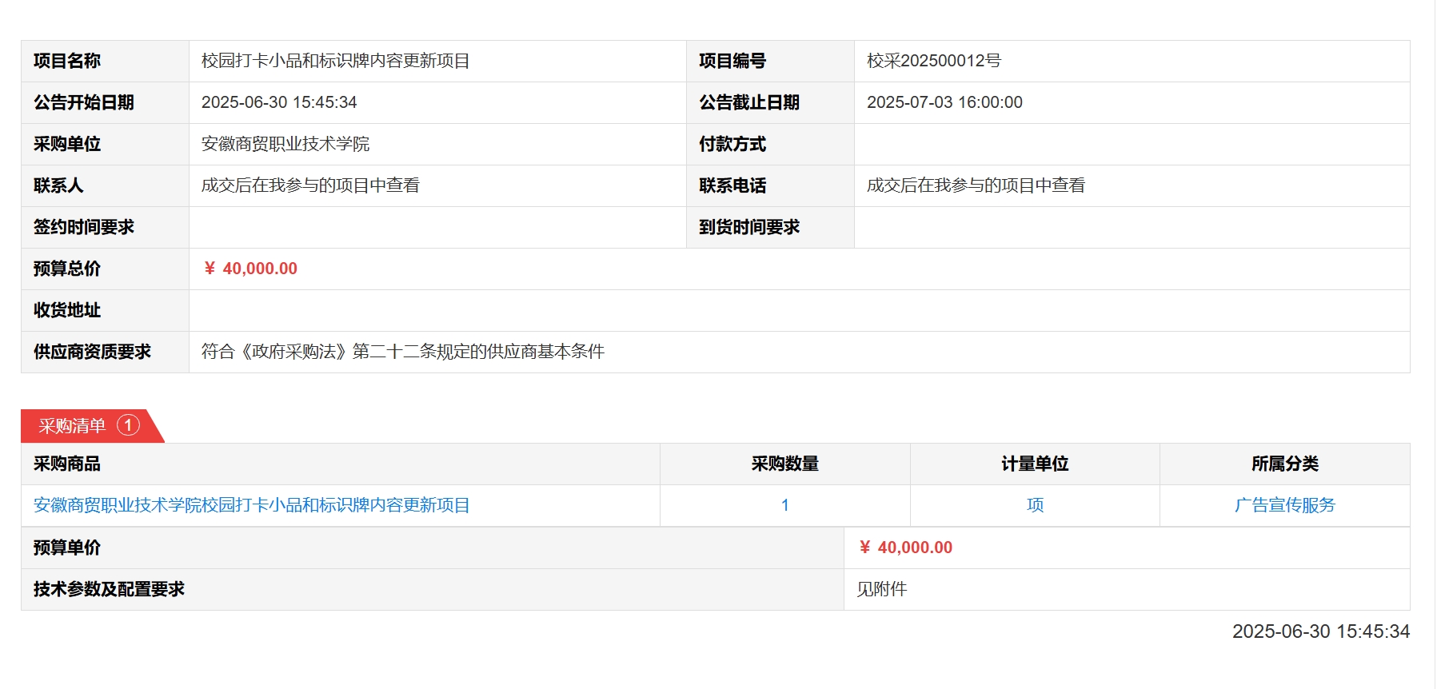This screenshot has width=1437, height=689.
Task: Click the deadline date 2025-07-03 16:00:00
Action: (x=944, y=102)
